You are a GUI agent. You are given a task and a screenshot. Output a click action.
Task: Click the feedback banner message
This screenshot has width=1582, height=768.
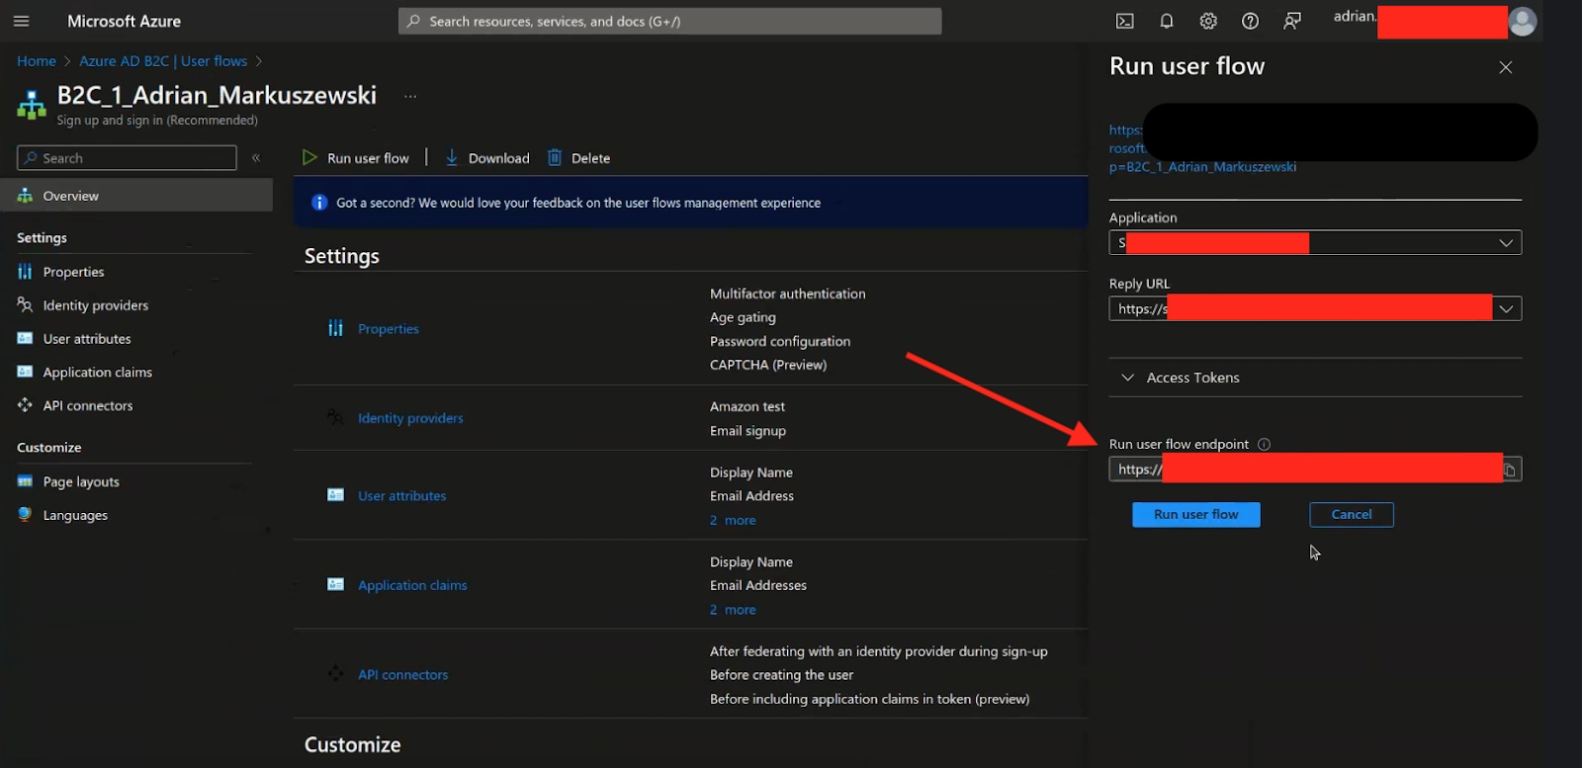578,203
